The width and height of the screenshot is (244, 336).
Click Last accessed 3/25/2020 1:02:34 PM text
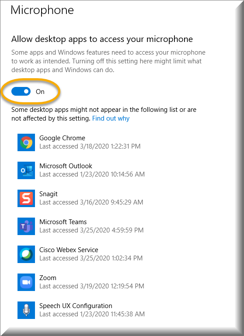[91, 258]
